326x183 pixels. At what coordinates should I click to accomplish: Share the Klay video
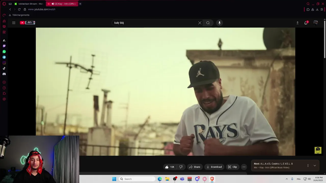[195, 167]
